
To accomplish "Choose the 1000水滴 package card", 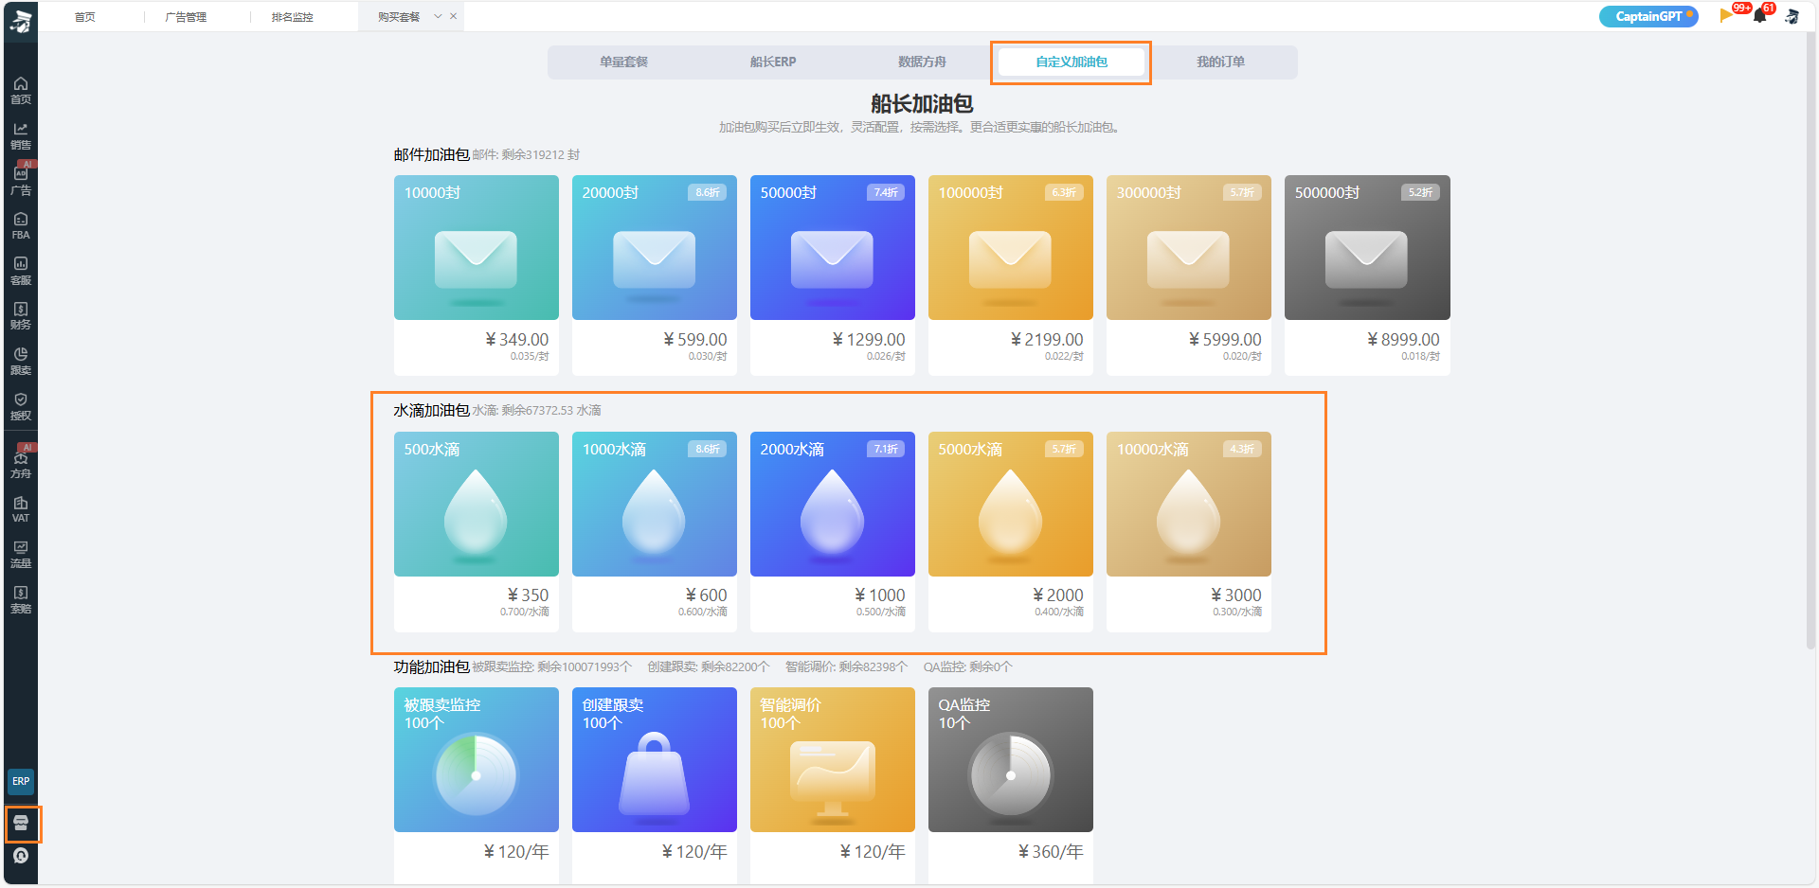I will click(x=655, y=531).
